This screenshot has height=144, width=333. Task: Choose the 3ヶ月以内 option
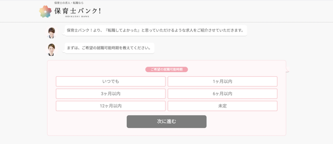click(111, 94)
